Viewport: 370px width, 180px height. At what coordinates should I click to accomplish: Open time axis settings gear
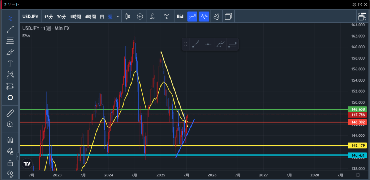pos(358,175)
